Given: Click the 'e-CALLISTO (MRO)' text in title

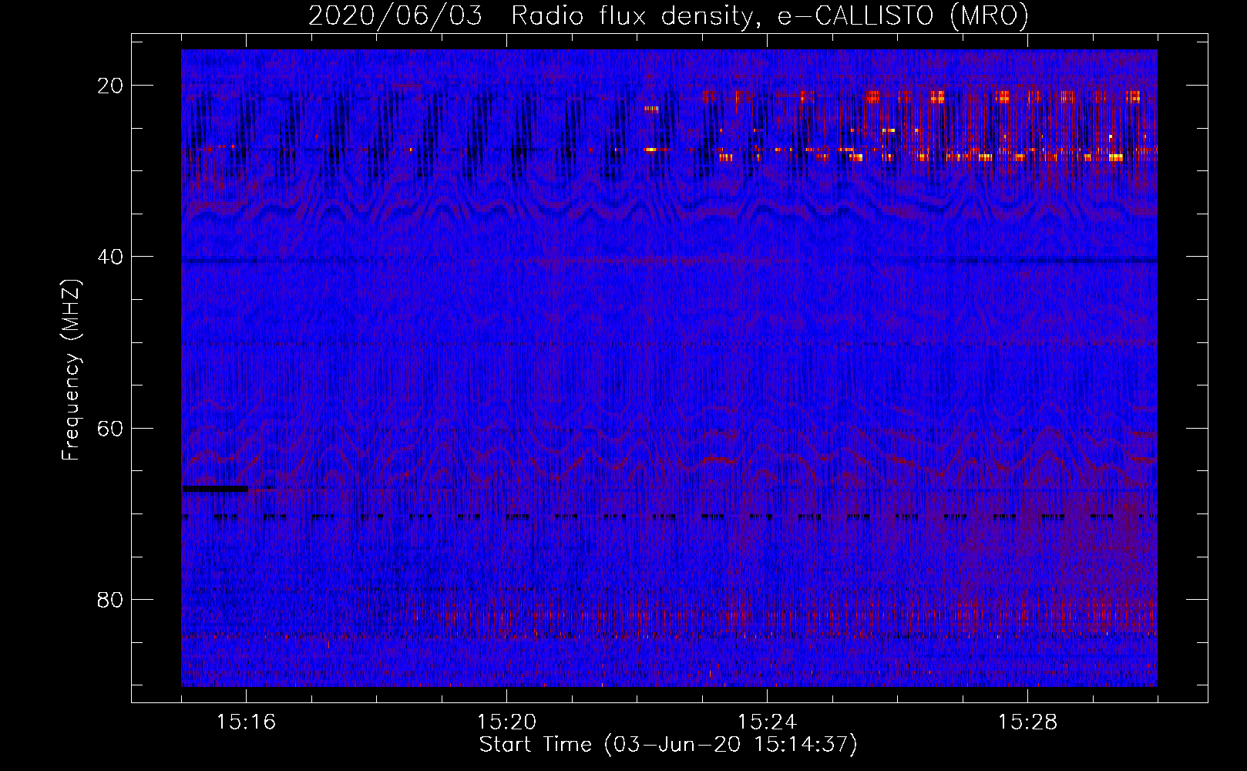Looking at the screenshot, I should tap(902, 16).
